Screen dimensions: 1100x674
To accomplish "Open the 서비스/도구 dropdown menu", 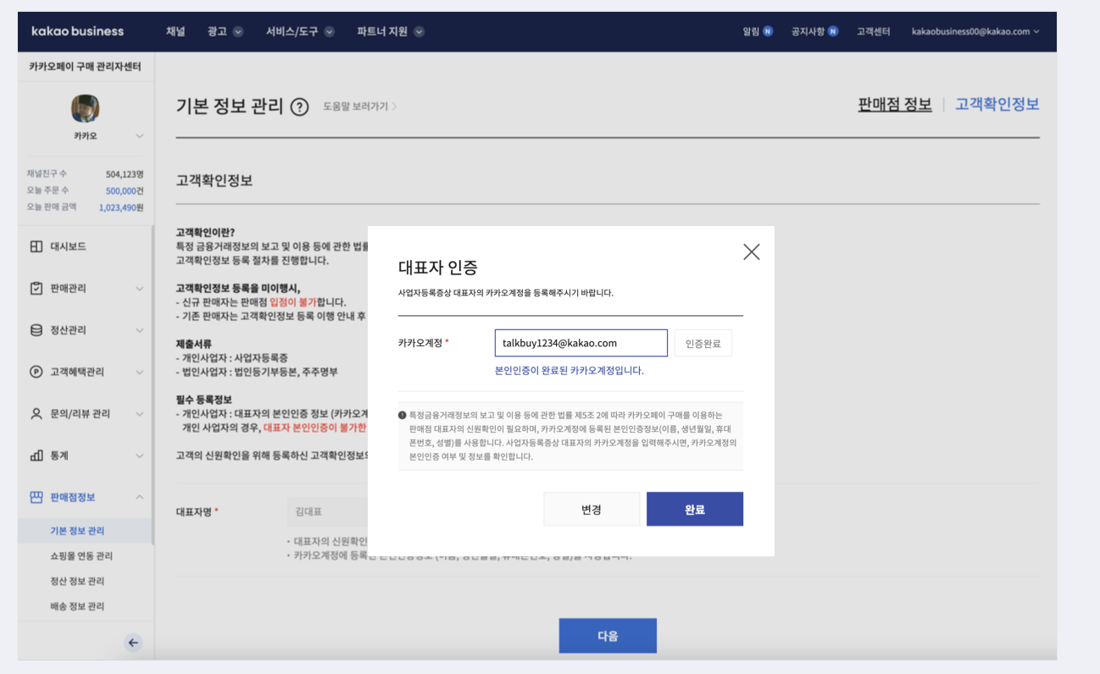I will (x=300, y=31).
